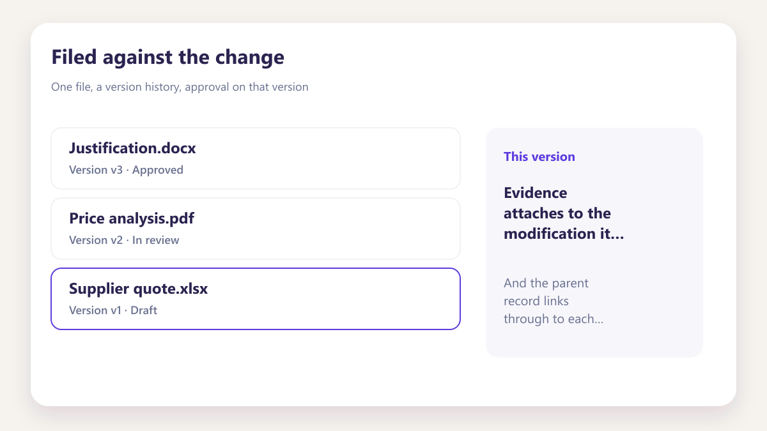Select the Price analysis.pdf card
This screenshot has width=767, height=431.
256,229
